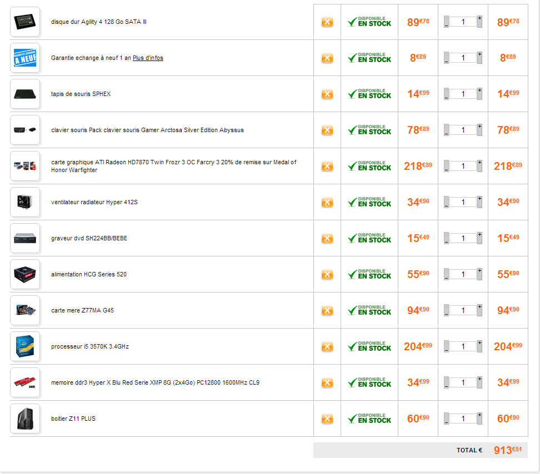540x474 pixels.
Task: Increase quantity of boitier Z11 PLUS
Action: point(479,418)
